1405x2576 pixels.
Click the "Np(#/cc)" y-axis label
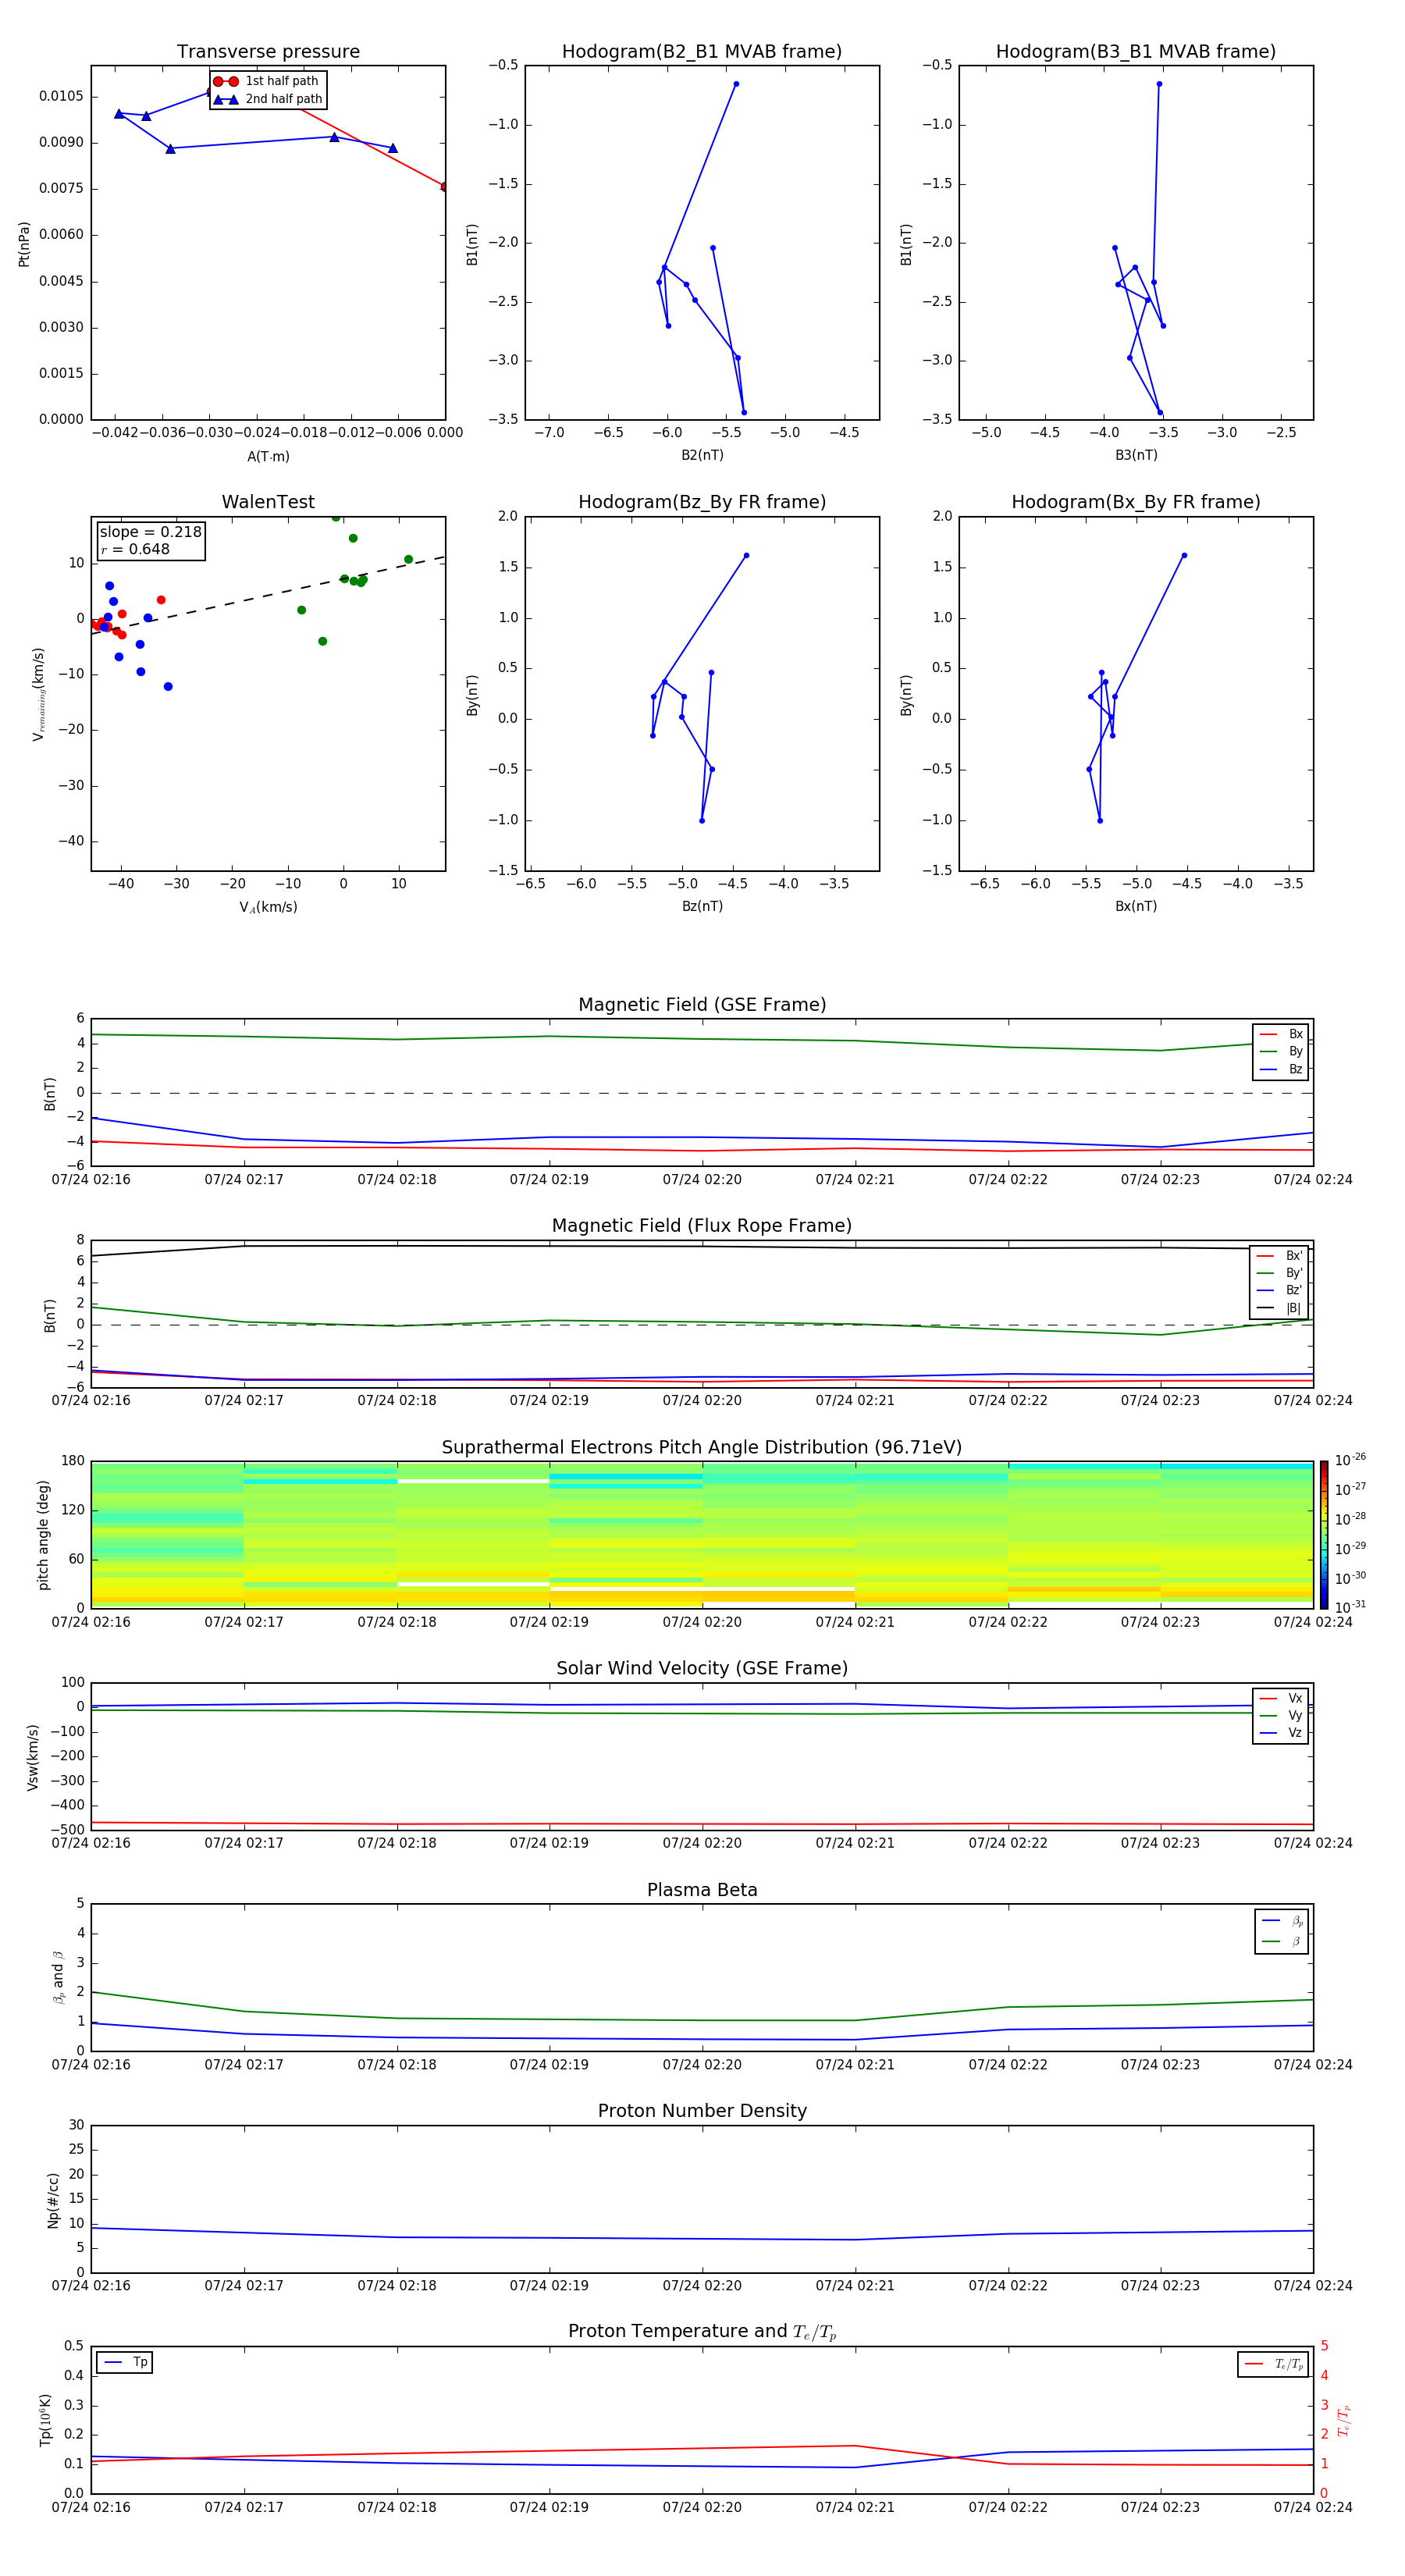53,2200
